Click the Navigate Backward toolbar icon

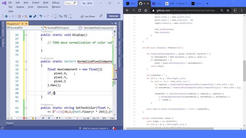pyautogui.click(x=6, y=16)
